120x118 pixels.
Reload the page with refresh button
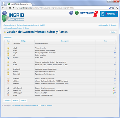pyautogui.click(x=10, y=8)
